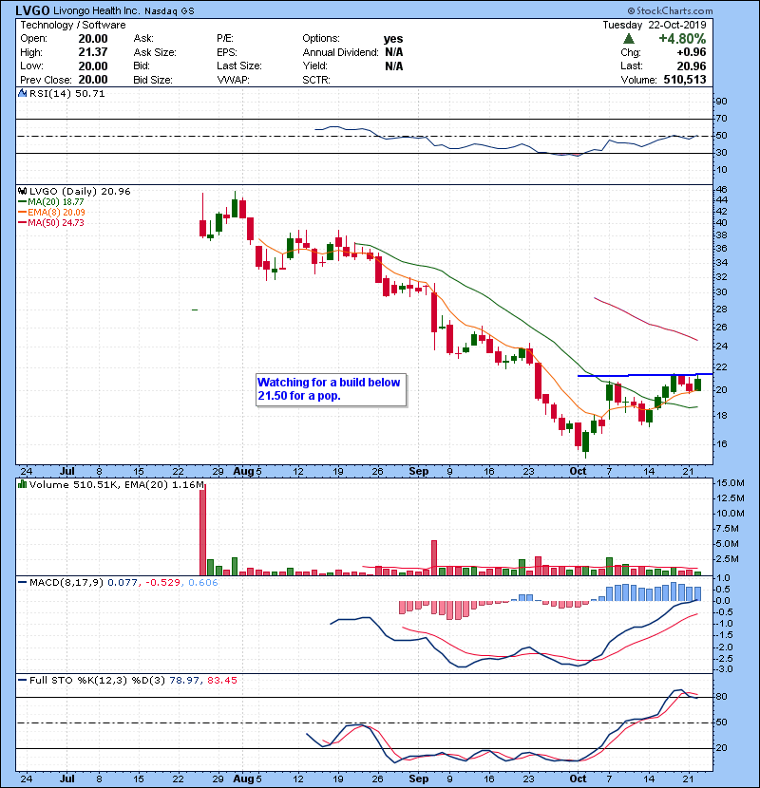The image size is (760, 788).
Task: Click the Annual Dividend N/A value
Action: click(394, 52)
